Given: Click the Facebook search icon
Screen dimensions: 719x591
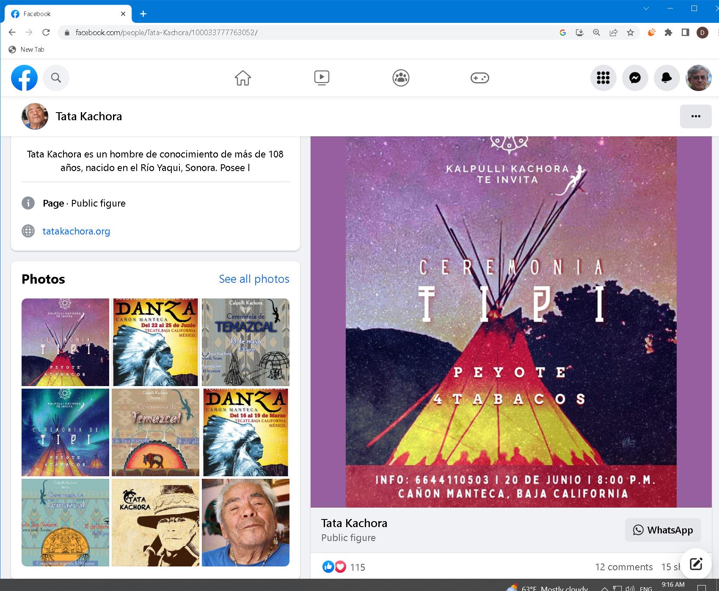Looking at the screenshot, I should (56, 78).
